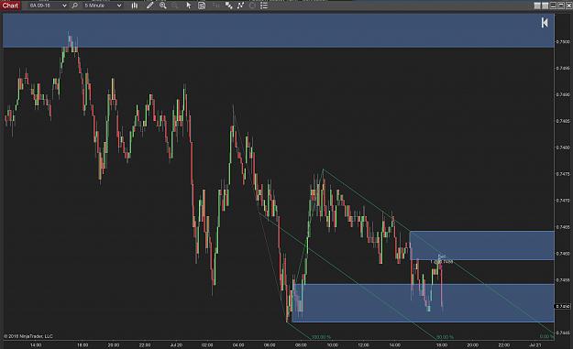Select the cursor pointer tool
Screen dimensions: 573x349
coord(189,5)
